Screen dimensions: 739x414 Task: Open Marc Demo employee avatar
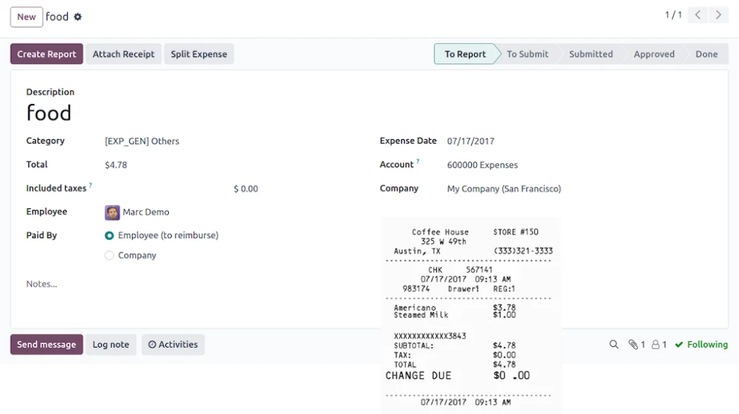[112, 213]
